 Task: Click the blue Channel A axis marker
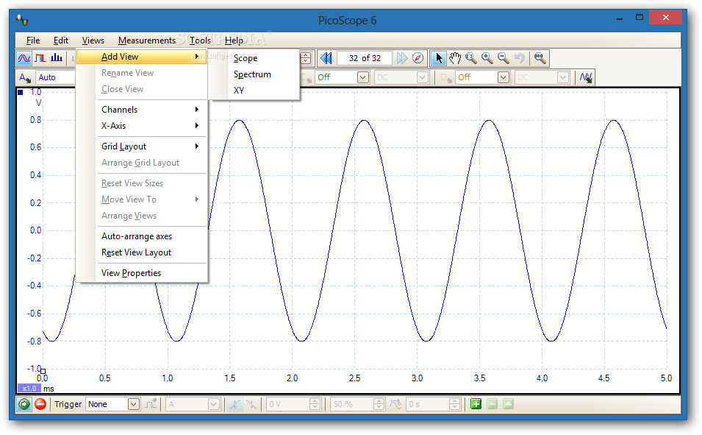pyautogui.click(x=20, y=93)
